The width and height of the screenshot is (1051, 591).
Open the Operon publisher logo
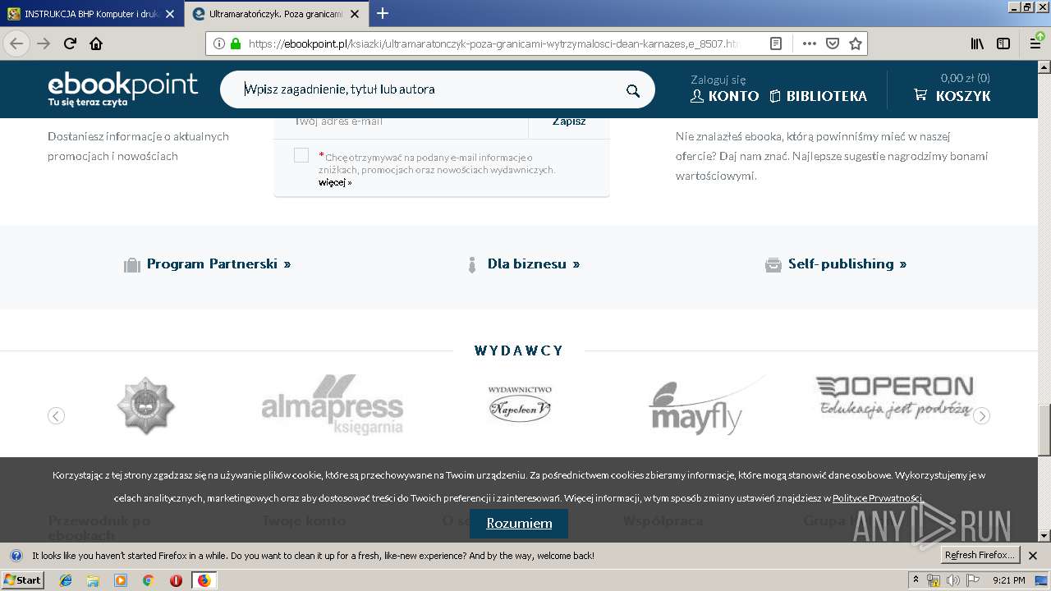pyautogui.click(x=893, y=396)
